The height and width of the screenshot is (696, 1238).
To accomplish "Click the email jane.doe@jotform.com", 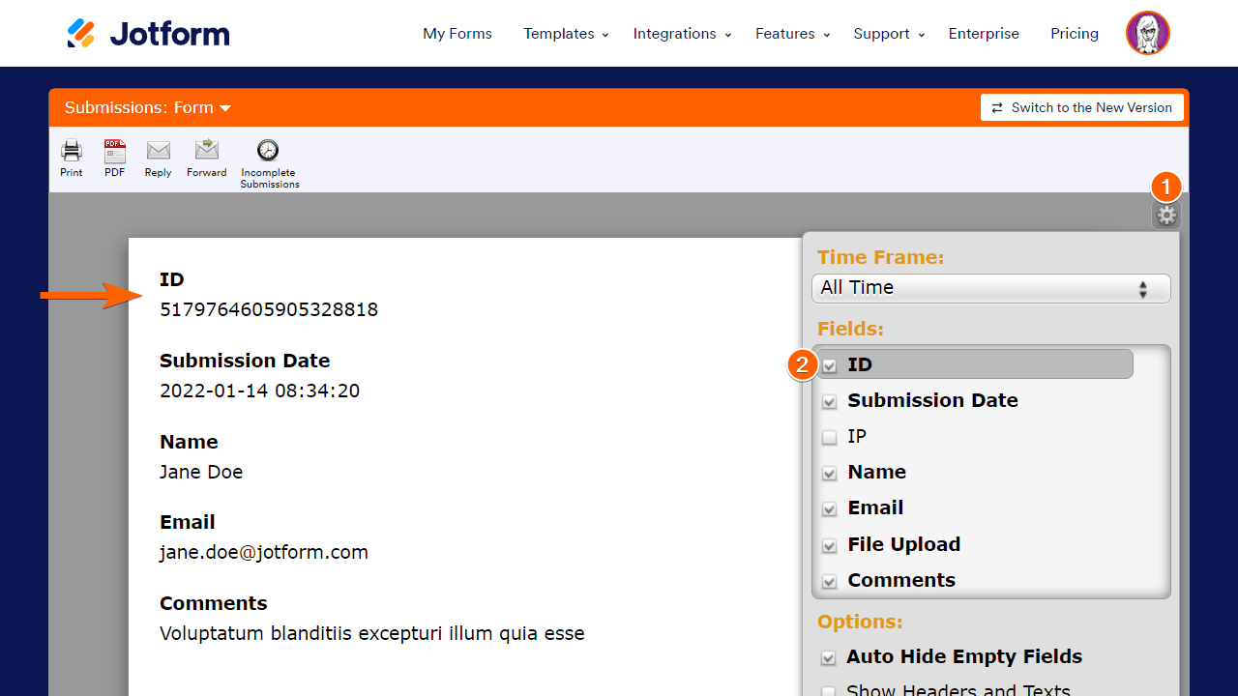I will click(x=264, y=553).
